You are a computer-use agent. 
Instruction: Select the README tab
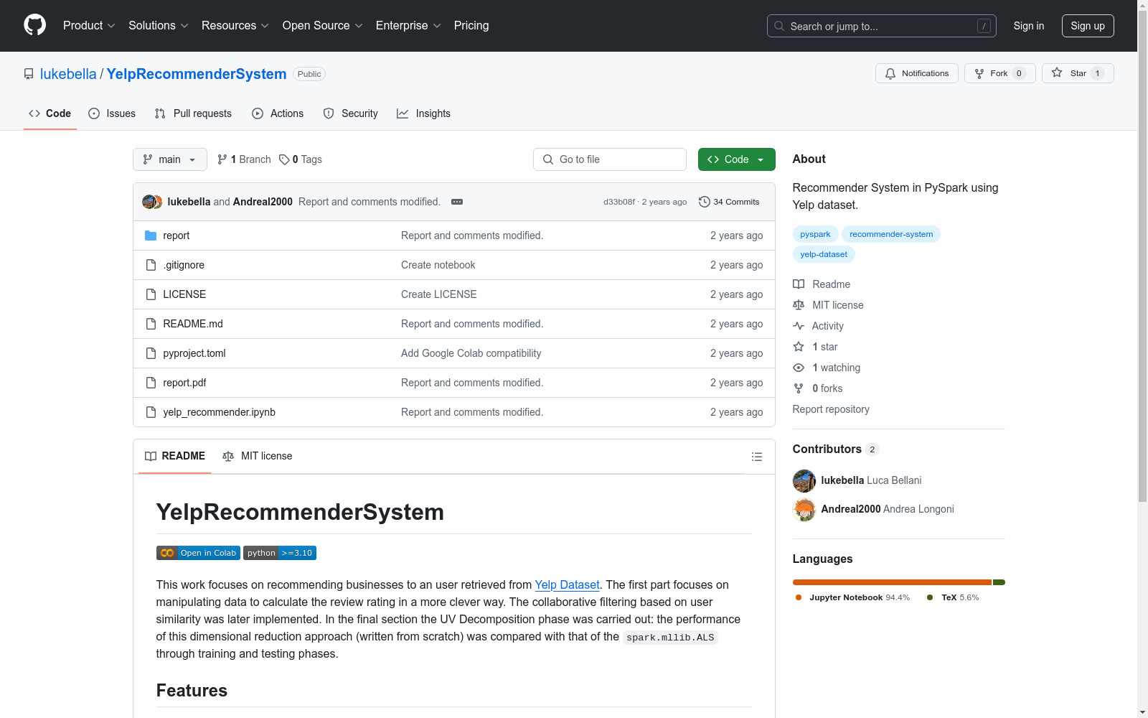pyautogui.click(x=175, y=456)
